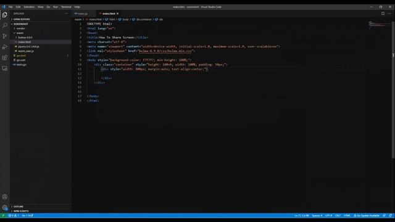The width and height of the screenshot is (395, 222).
Task: Open the editor More Actions ellipsis
Action: click(x=389, y=14)
